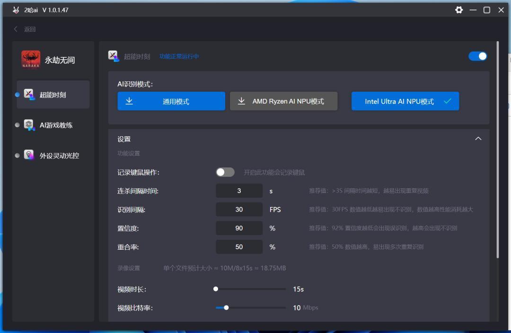Image resolution: width=511 pixels, height=333 pixels.
Task: Click the 视频比特率 slider handle
Action: [226, 307]
